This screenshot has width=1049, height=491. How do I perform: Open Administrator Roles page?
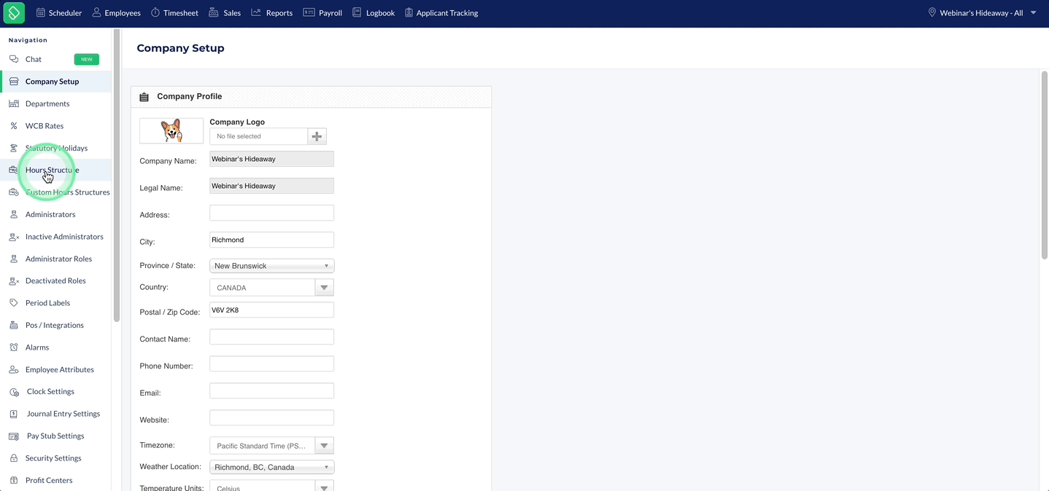tap(58, 259)
